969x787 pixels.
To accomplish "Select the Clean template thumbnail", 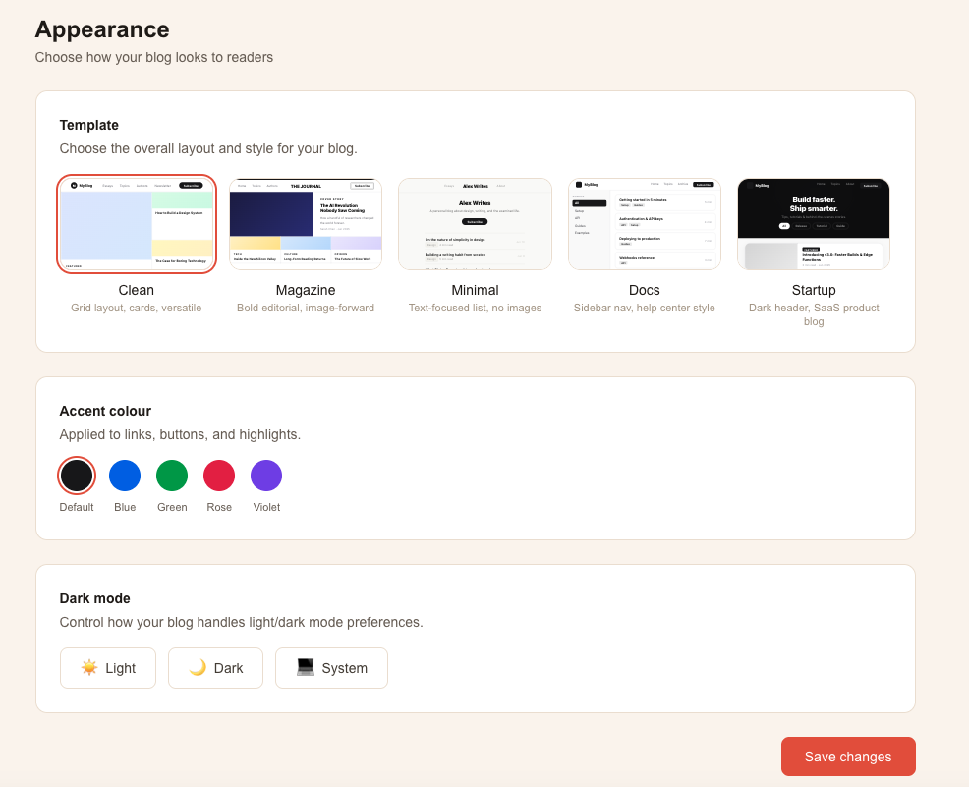I will click(x=137, y=224).
